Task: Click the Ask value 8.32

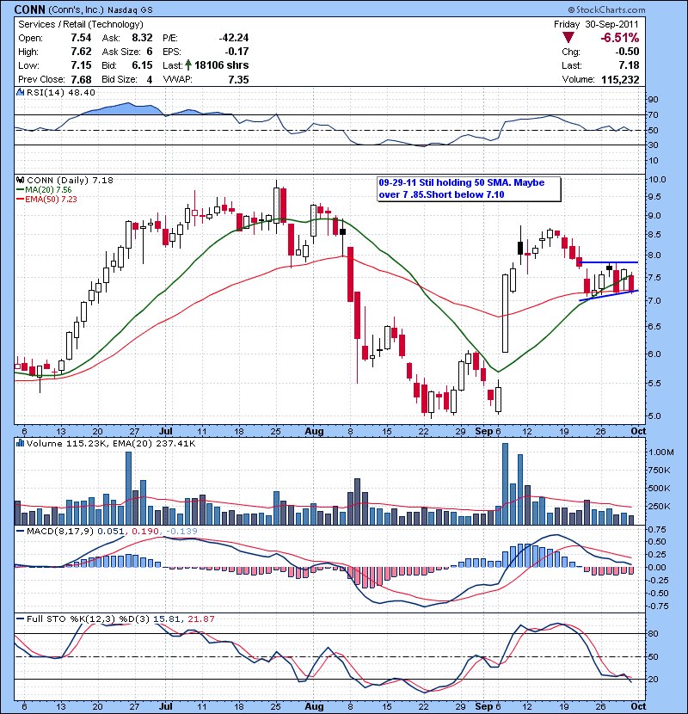Action: [x=142, y=38]
